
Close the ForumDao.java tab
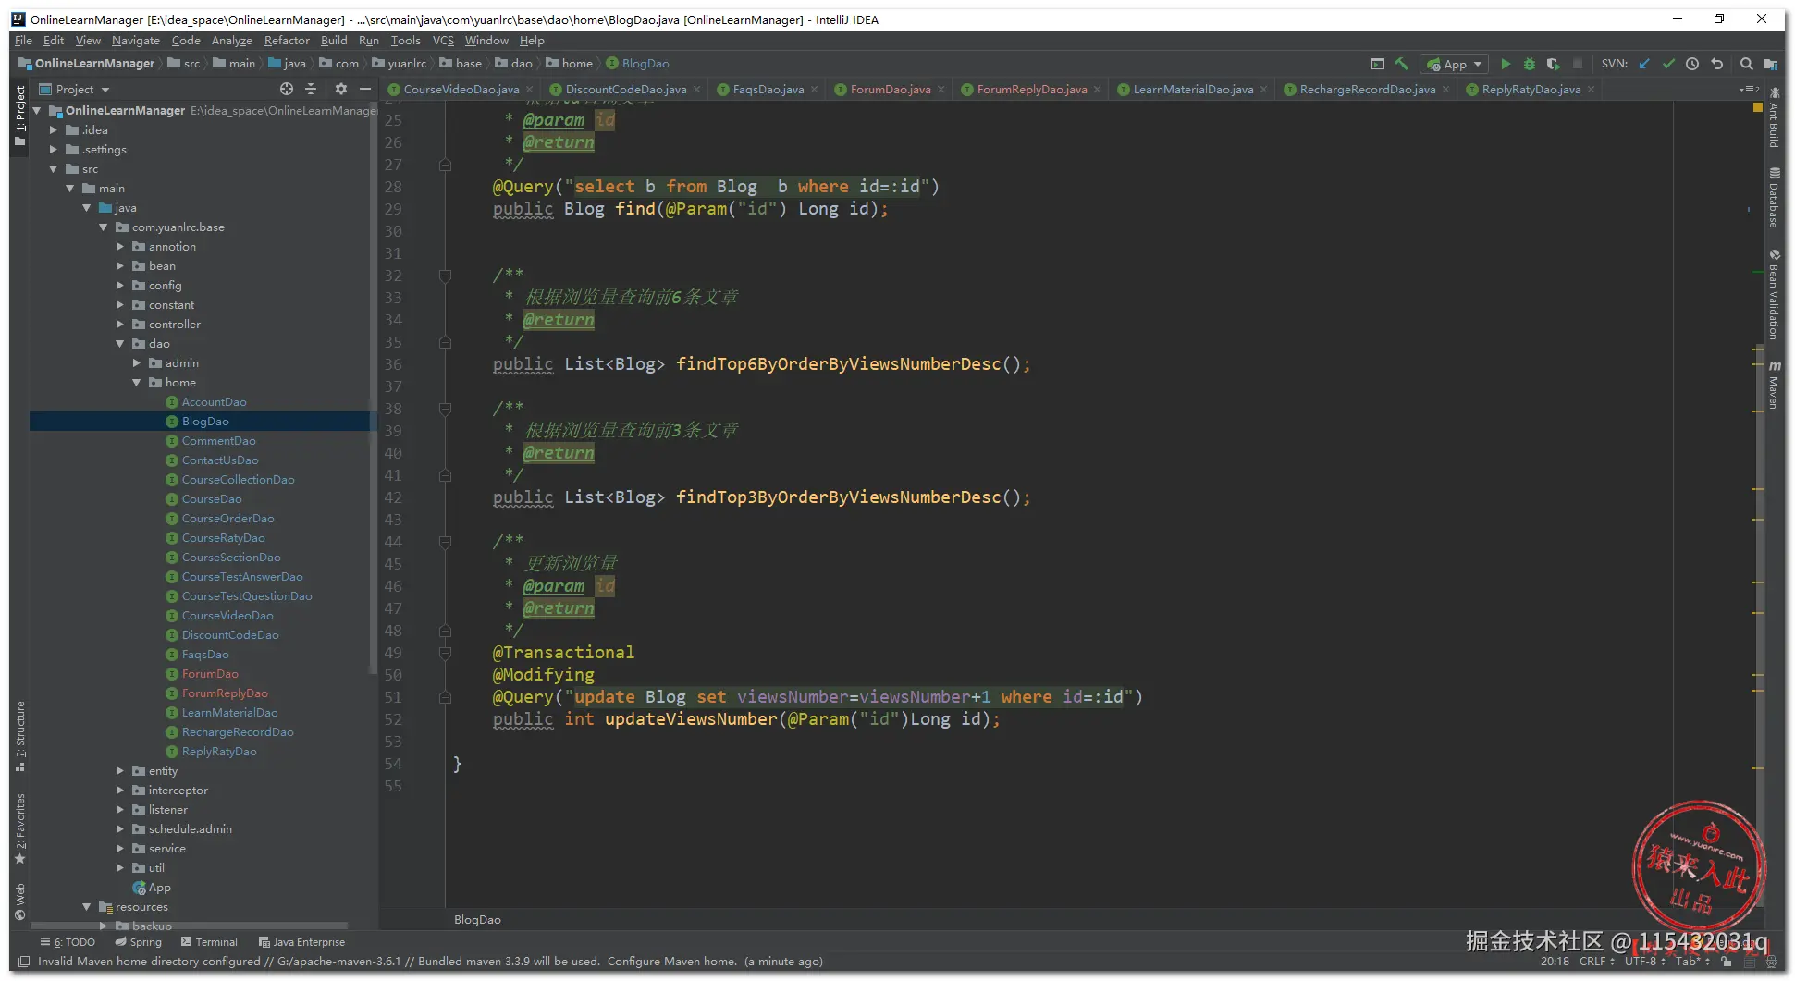(941, 90)
